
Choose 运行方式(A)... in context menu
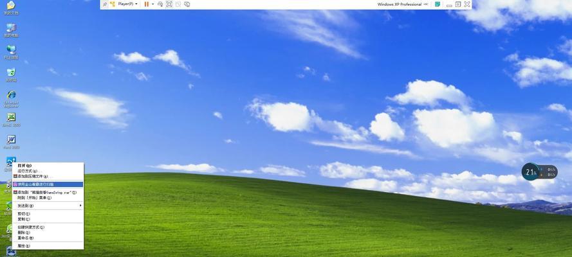(48, 171)
